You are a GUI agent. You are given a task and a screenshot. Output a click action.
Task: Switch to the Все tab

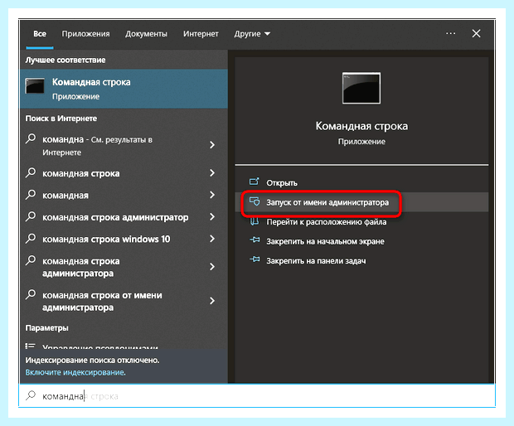[40, 34]
